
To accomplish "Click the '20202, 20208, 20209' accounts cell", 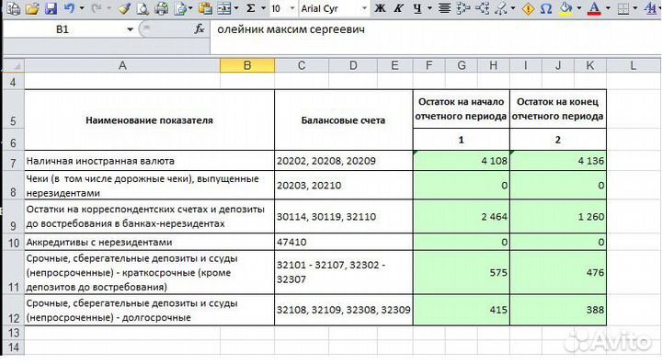I will [344, 161].
